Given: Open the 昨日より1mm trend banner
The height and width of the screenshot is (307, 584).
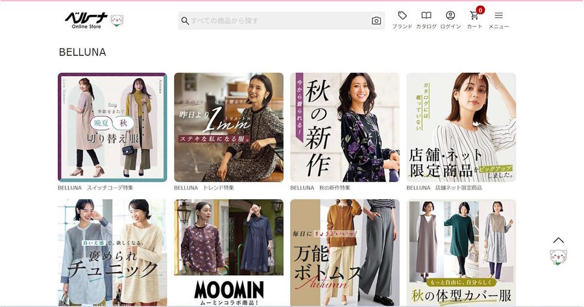Looking at the screenshot, I should 228,127.
